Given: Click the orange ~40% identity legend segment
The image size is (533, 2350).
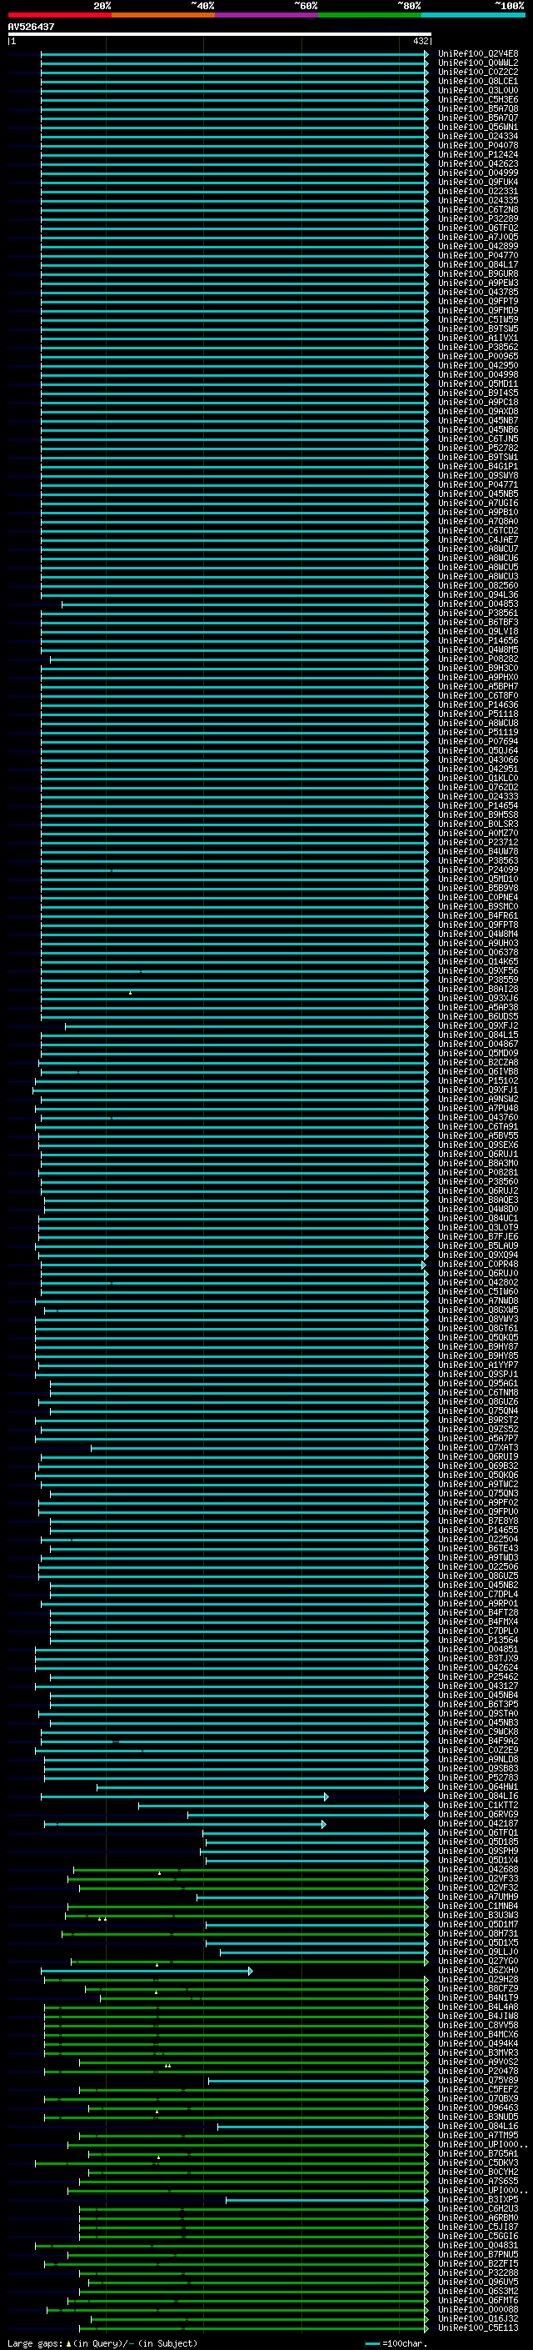Looking at the screenshot, I should [163, 15].
